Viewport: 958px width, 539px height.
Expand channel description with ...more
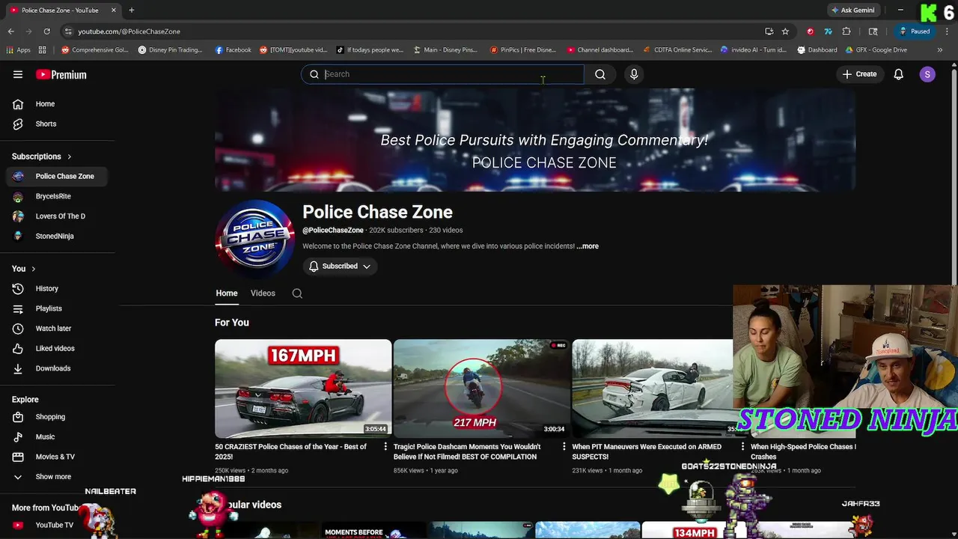[588, 246]
